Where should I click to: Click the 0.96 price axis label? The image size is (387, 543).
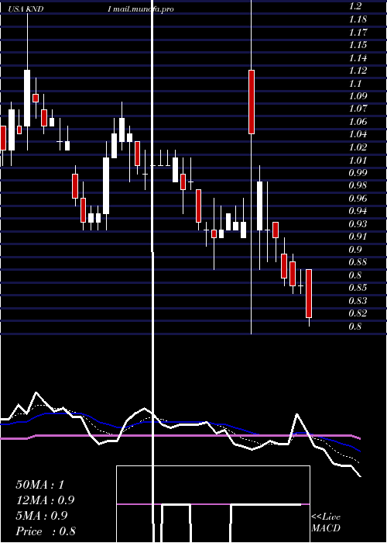(x=358, y=199)
